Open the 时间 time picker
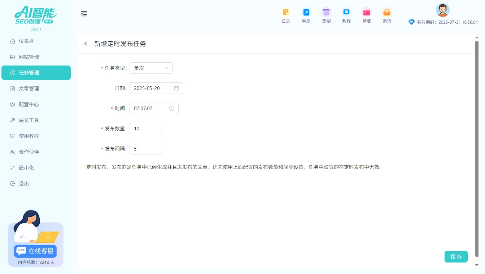Viewport: 485px width, 274px height. pyautogui.click(x=154, y=108)
